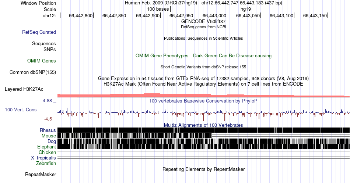Click the 100 bases scale bar
This screenshot has height=183, width=350.
pos(204,9)
